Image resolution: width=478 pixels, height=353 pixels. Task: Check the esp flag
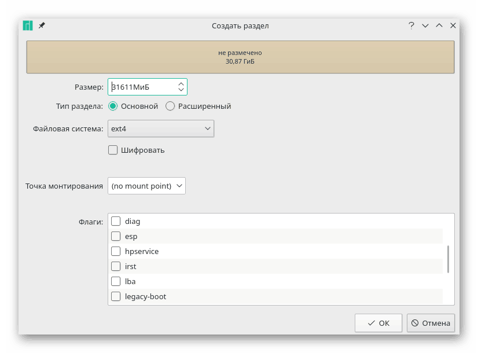point(116,236)
